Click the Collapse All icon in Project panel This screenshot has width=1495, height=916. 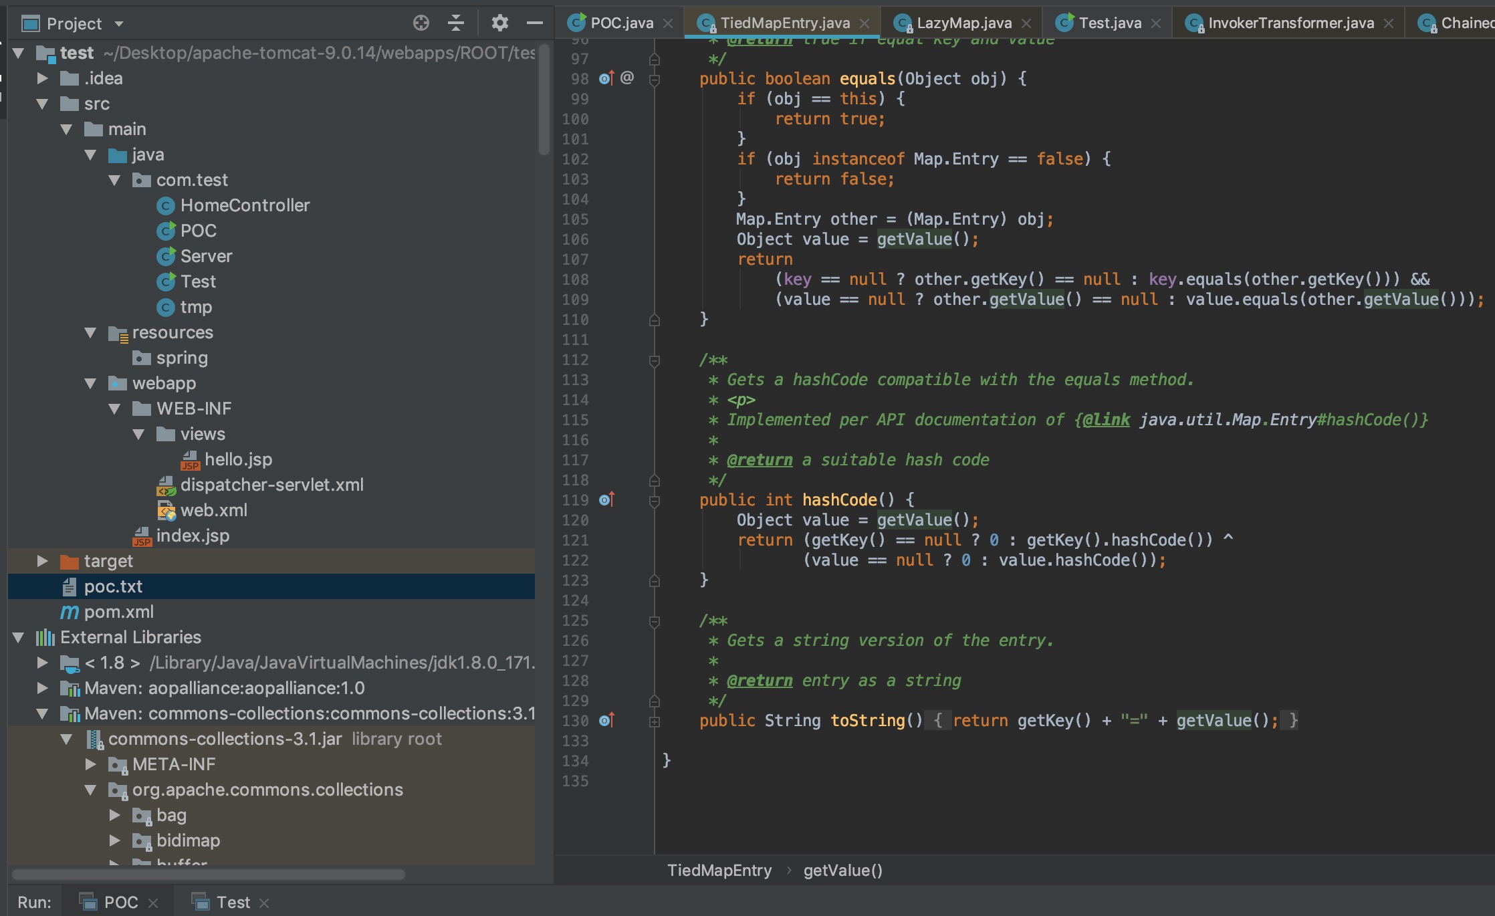(456, 23)
